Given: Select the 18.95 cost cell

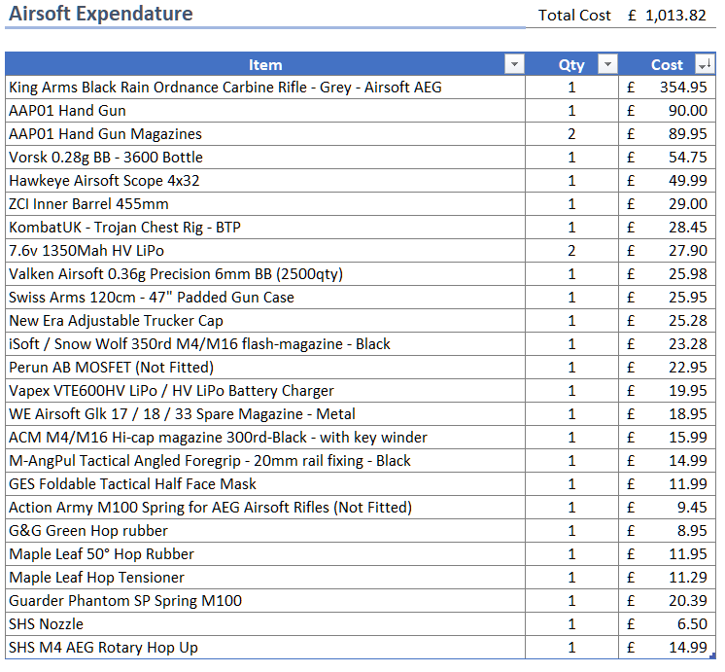Looking at the screenshot, I should [668, 413].
